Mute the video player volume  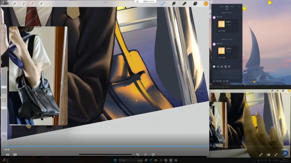(x=7, y=155)
